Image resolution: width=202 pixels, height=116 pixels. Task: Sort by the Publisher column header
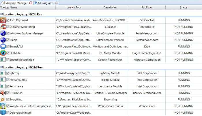point(147,7)
